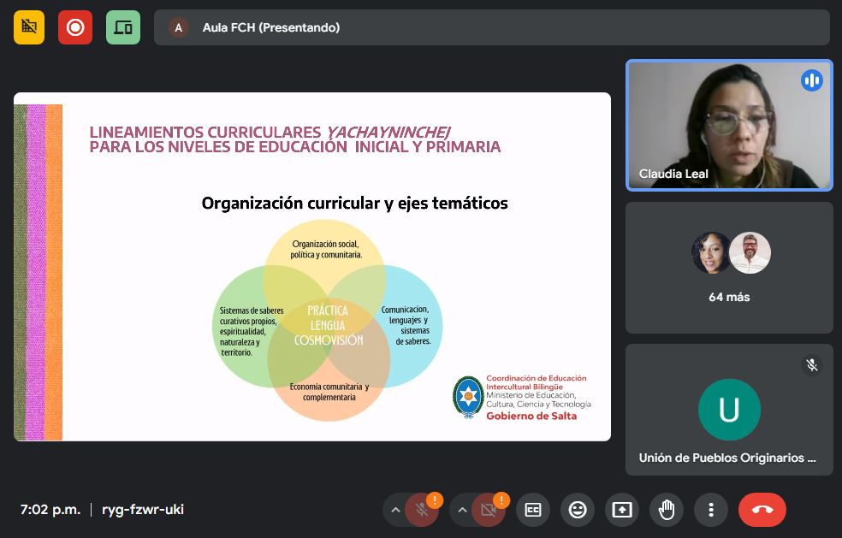Click the present screen button
This screenshot has height=538, width=842.
point(622,510)
